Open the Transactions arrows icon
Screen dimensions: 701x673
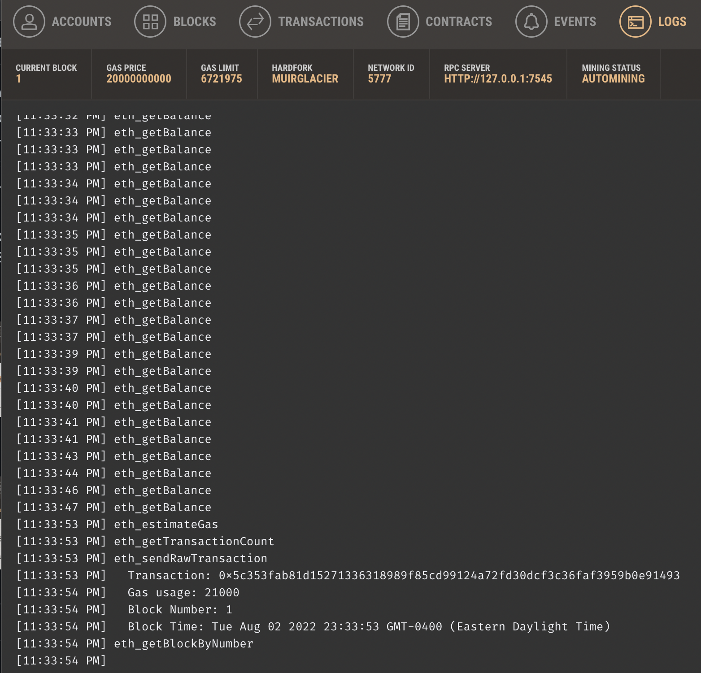(255, 22)
